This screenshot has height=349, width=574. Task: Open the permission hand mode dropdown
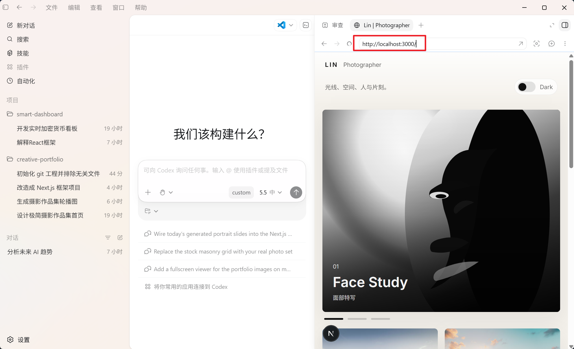click(166, 192)
